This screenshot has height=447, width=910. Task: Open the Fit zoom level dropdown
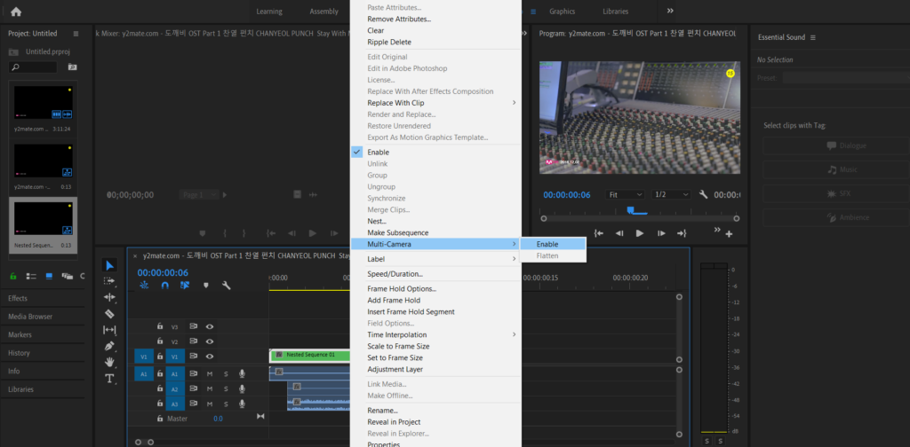coord(625,194)
